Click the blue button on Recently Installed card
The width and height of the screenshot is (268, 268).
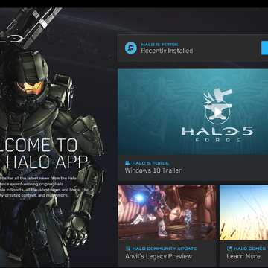(x=264, y=48)
